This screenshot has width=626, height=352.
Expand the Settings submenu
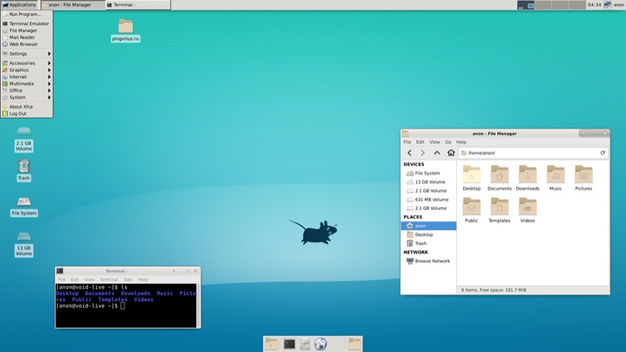26,54
